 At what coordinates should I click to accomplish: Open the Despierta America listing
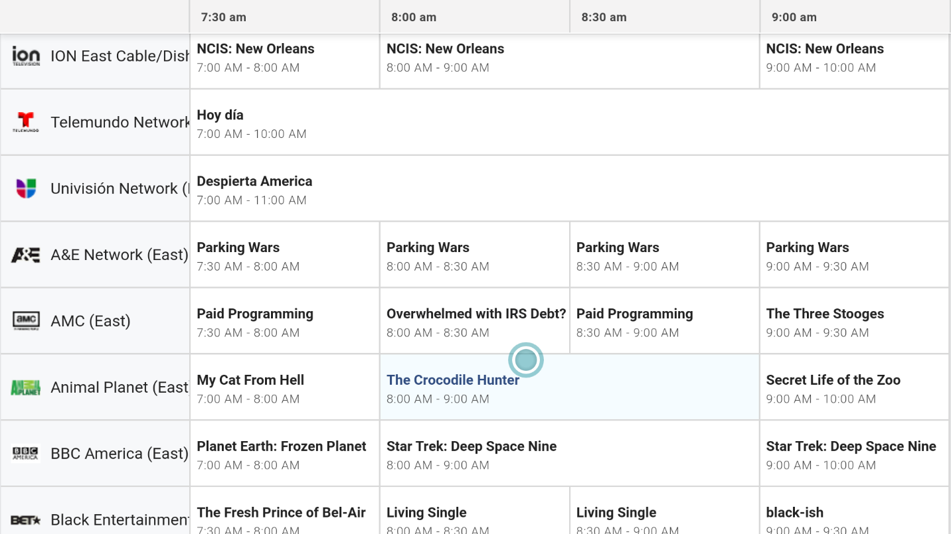(x=569, y=188)
